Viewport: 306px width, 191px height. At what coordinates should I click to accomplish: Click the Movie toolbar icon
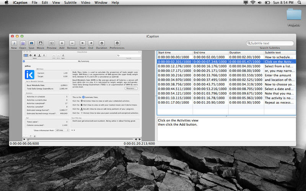pyautogui.click(x=41, y=43)
